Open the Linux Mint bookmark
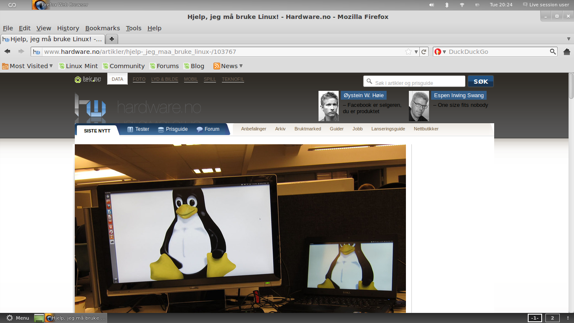 click(x=78, y=66)
